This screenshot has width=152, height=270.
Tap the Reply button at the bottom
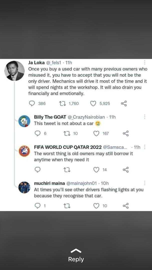(x=76, y=259)
